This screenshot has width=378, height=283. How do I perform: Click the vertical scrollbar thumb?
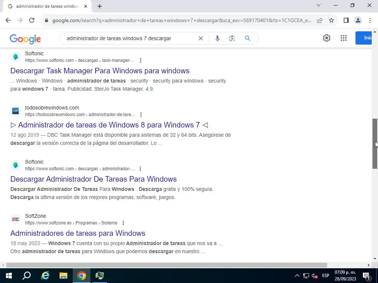pos(375,144)
